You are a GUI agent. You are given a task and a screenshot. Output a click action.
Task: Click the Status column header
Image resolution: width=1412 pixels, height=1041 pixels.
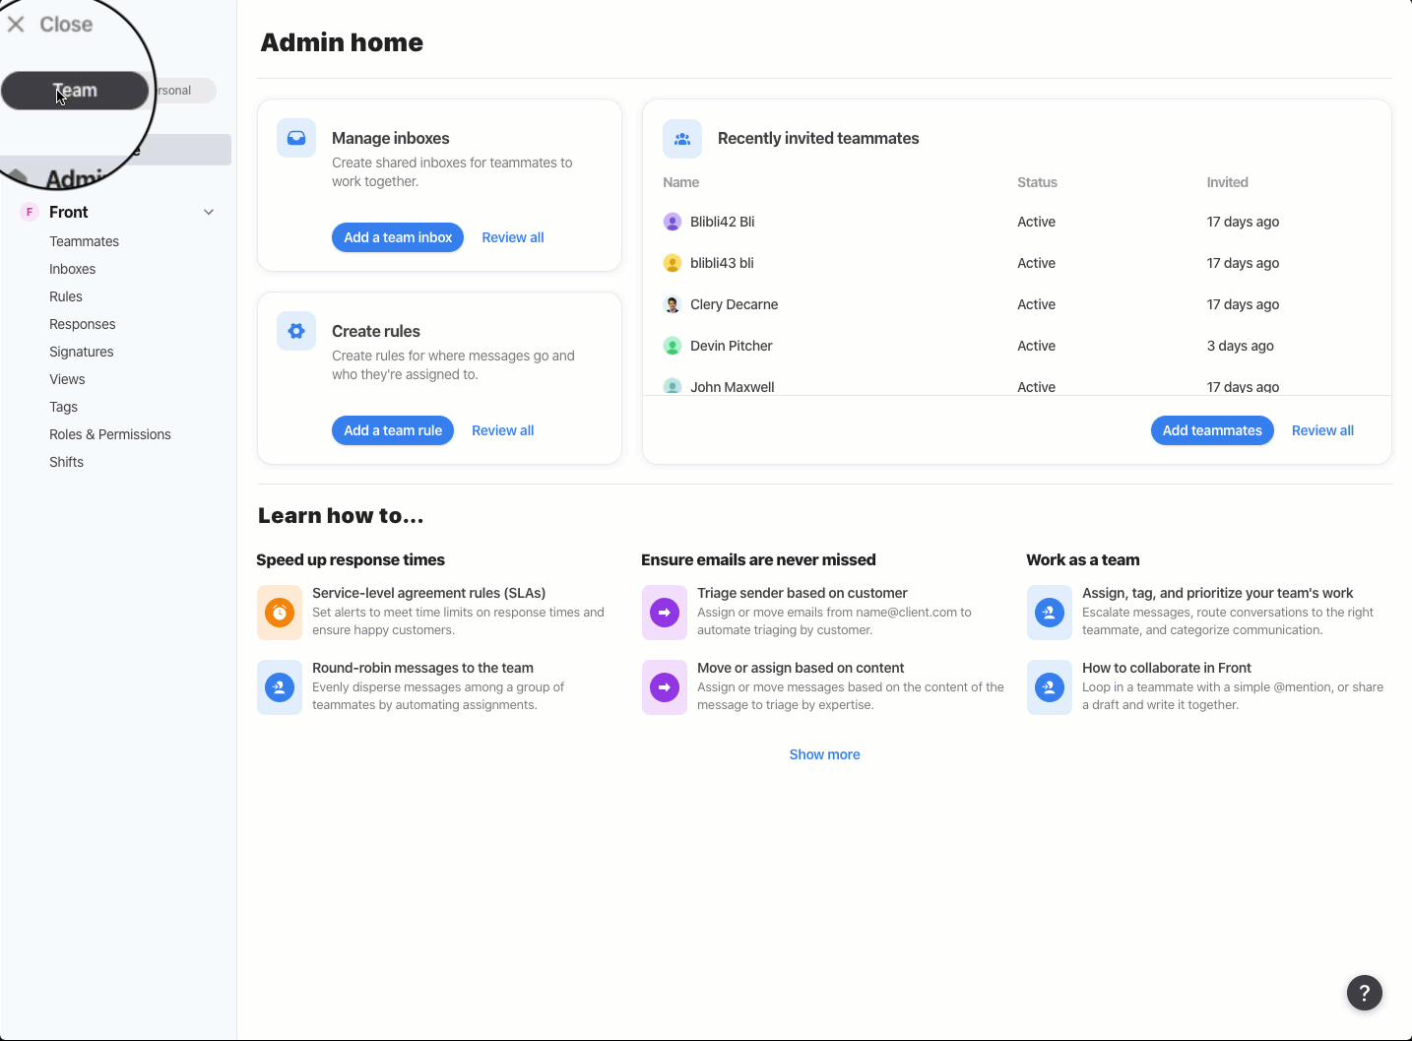(x=1037, y=182)
